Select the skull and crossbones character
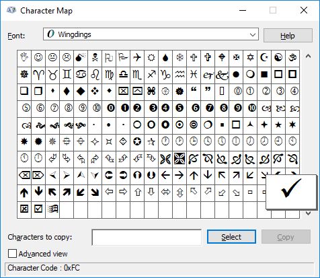The width and height of the screenshot is (320, 278). 95,58
